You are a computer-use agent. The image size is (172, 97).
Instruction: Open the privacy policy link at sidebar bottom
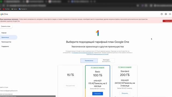(x=9, y=91)
